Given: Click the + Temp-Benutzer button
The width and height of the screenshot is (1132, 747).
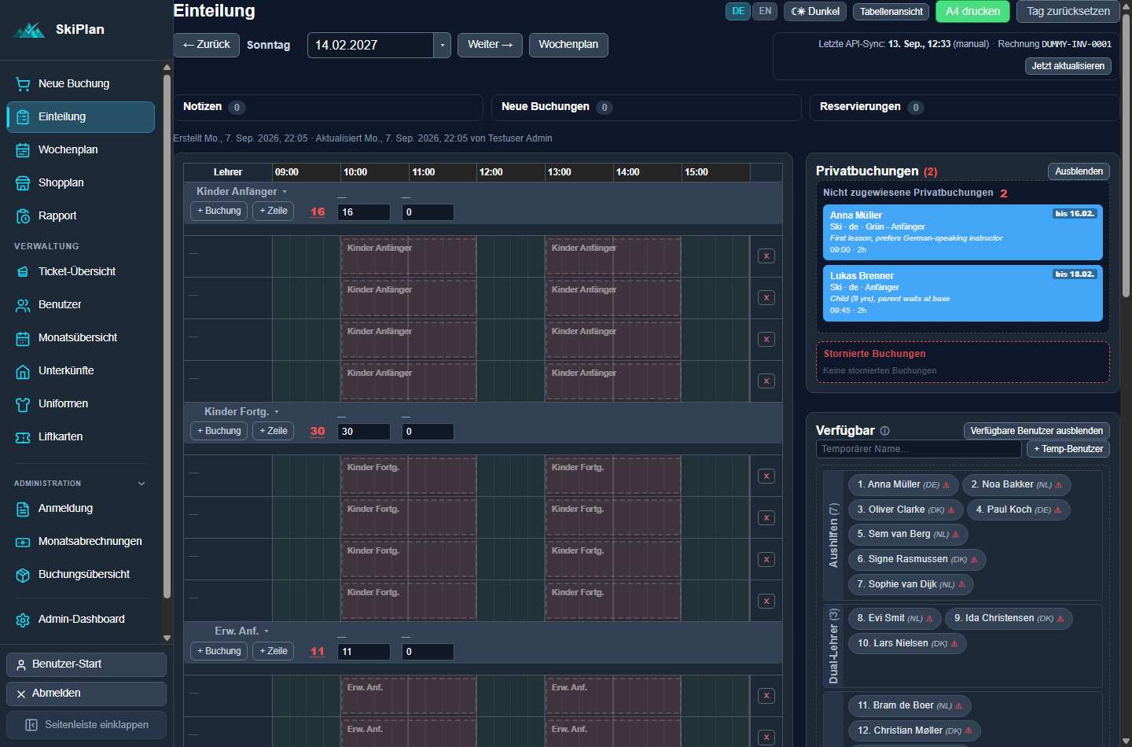Looking at the screenshot, I should tap(1068, 449).
